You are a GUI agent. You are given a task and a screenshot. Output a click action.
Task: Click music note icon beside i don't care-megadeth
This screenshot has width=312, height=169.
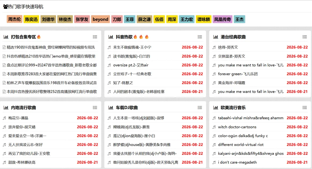tap(214, 162)
